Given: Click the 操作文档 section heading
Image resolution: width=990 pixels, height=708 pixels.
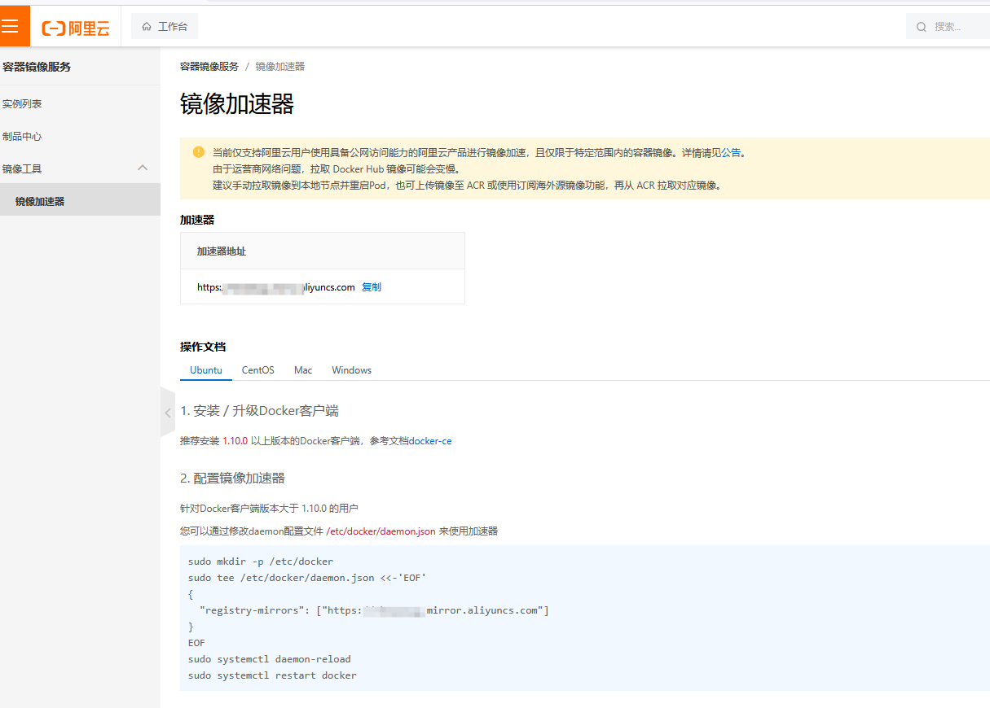Looking at the screenshot, I should pyautogui.click(x=203, y=347).
